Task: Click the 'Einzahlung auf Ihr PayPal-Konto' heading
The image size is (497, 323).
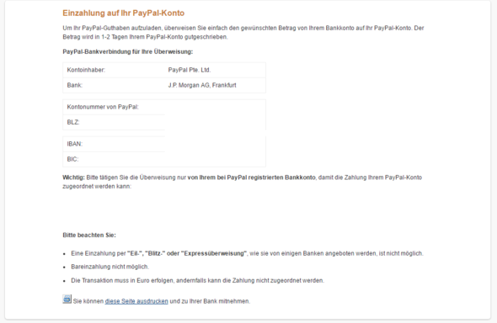Action: (123, 13)
